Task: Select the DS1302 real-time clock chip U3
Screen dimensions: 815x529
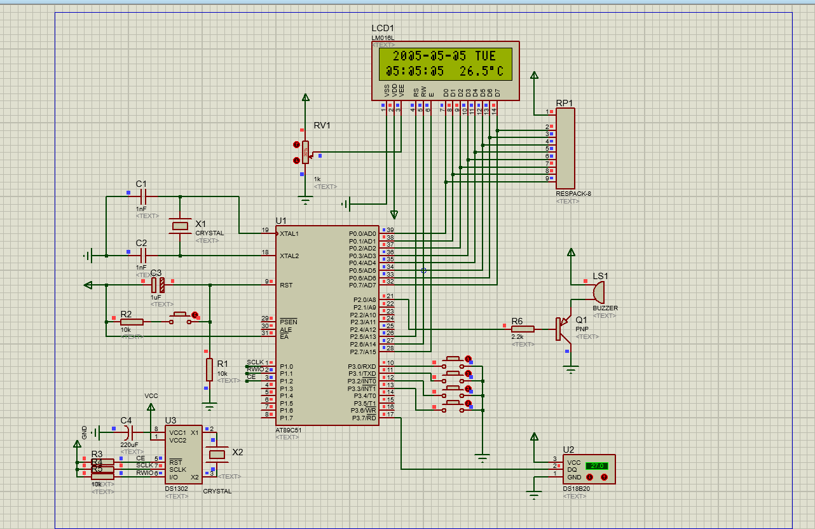Action: pyautogui.click(x=184, y=455)
